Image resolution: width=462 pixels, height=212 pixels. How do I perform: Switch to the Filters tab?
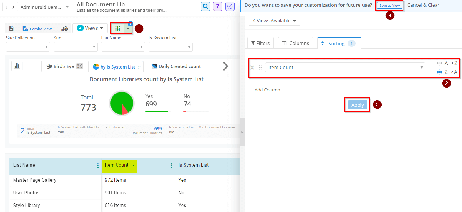[260, 43]
